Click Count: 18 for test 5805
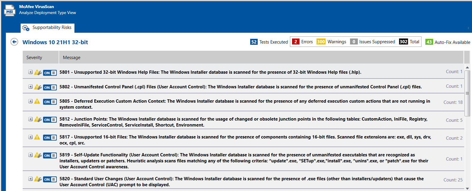Screen dimensions: 472x191 [453, 102]
